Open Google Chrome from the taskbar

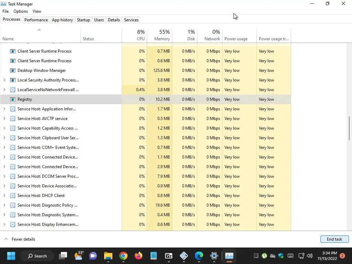123,256
